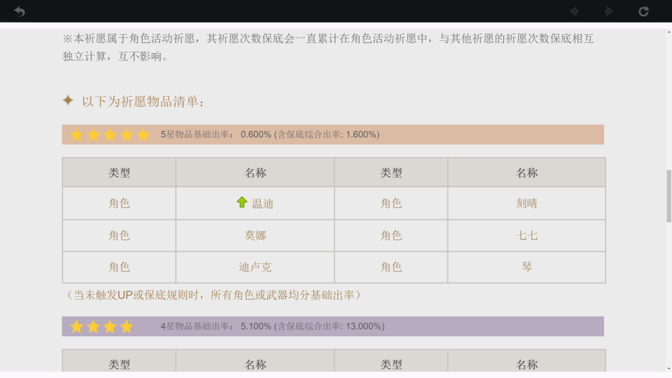The width and height of the screenshot is (672, 378).
Task: Click the green UP arrow beside 温迪
Action: (242, 202)
